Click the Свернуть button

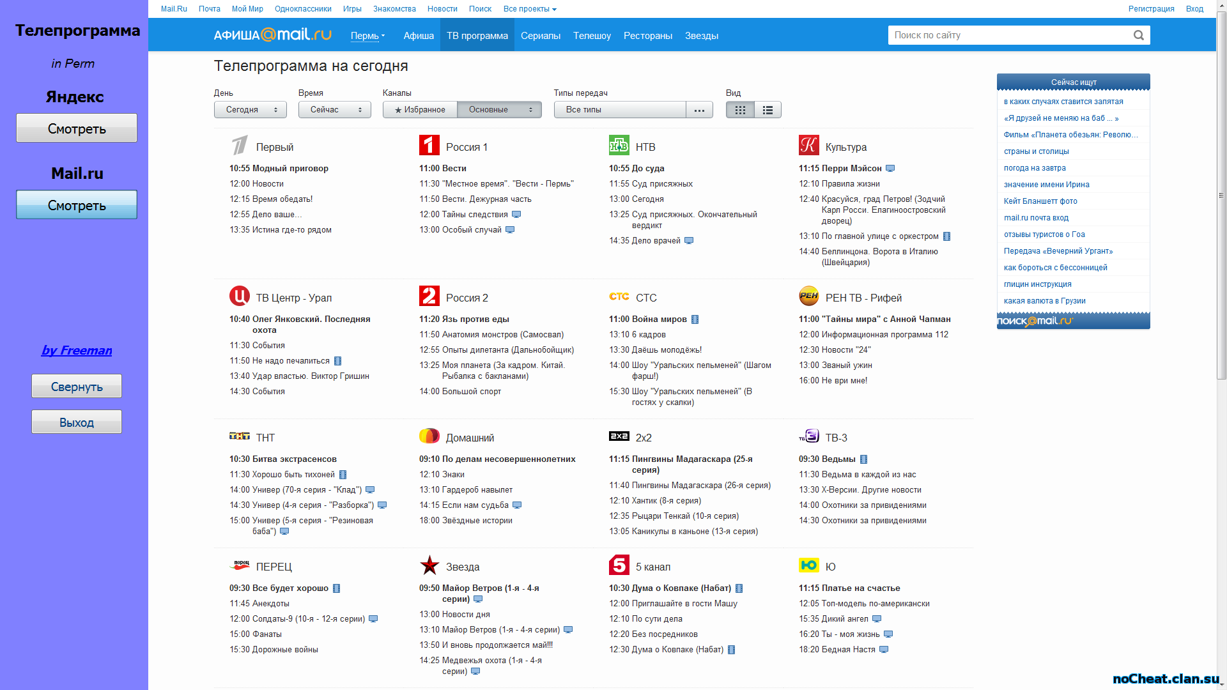tap(77, 386)
